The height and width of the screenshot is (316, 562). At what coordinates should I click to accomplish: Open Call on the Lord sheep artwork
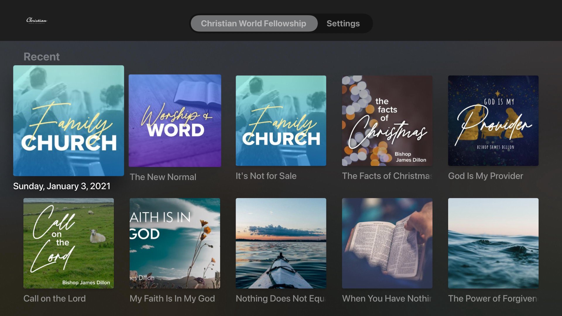[68, 243]
